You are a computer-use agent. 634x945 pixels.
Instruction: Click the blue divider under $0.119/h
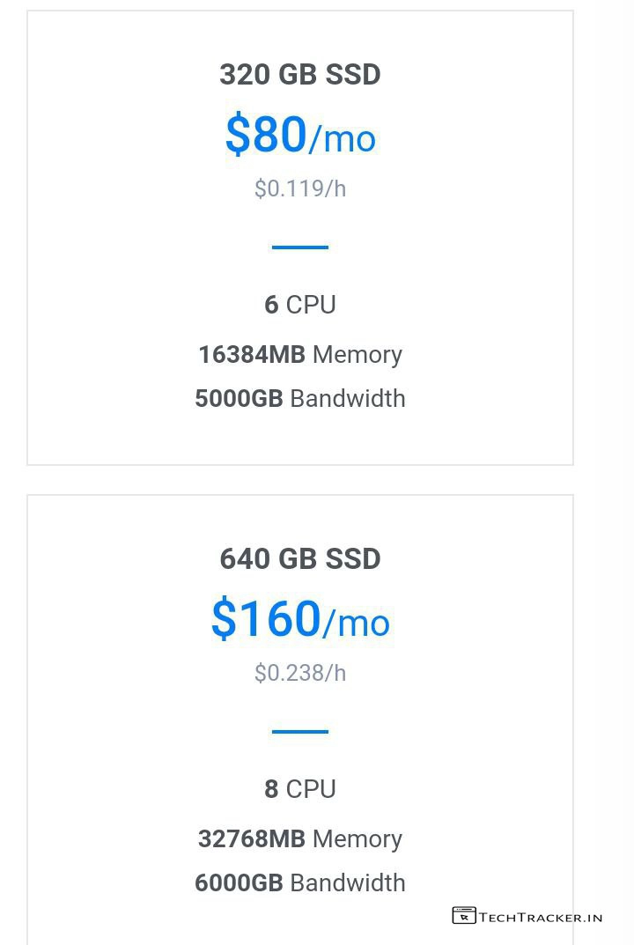[300, 247]
